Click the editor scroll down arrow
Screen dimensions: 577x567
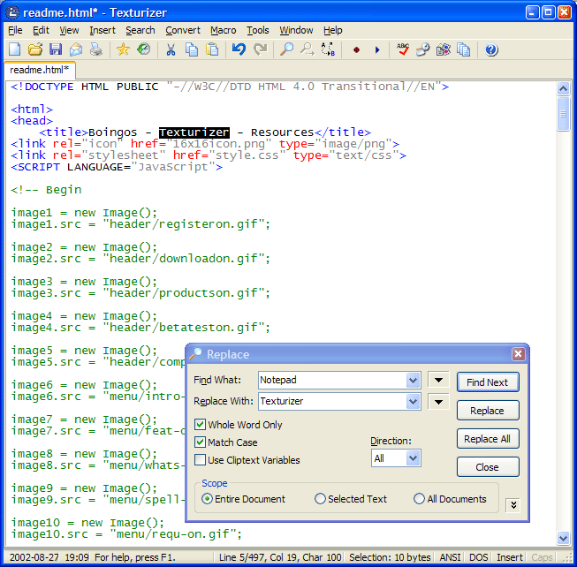[563, 539]
